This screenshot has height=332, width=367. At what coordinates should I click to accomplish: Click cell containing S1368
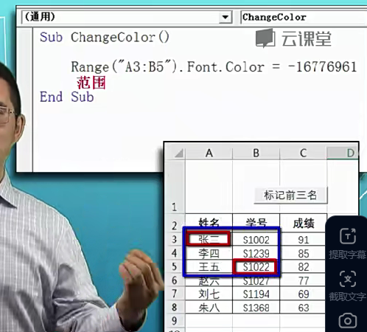(x=256, y=308)
